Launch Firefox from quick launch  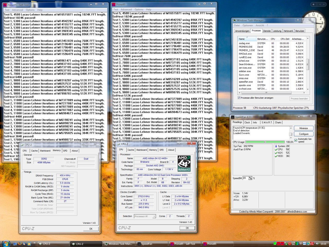(20, 244)
